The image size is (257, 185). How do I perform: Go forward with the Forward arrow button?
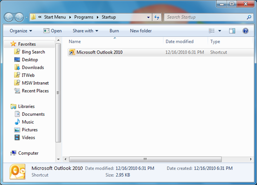[19, 17]
